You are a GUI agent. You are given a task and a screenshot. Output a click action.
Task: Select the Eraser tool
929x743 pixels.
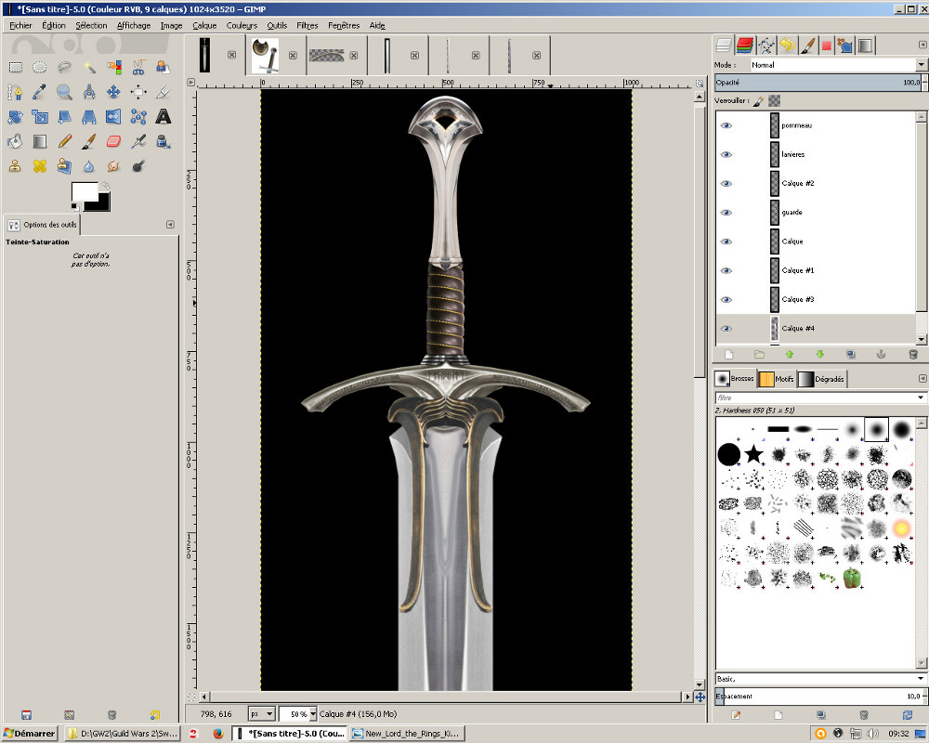point(113,141)
